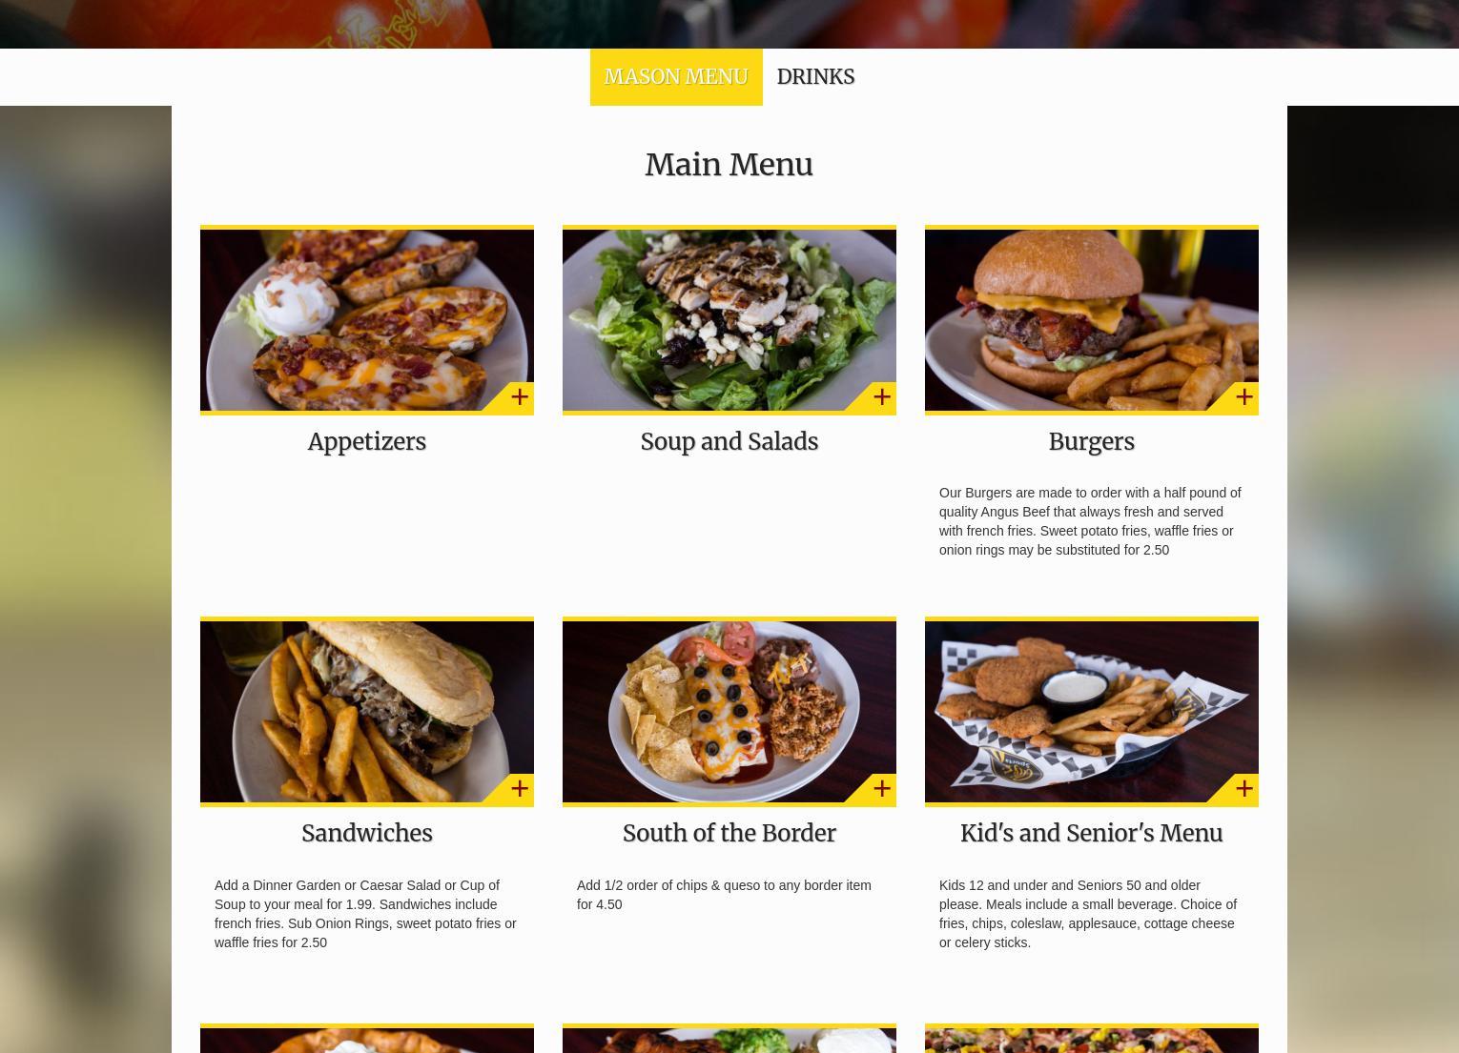Expand Soup and Salads plus icon

tap(881, 396)
